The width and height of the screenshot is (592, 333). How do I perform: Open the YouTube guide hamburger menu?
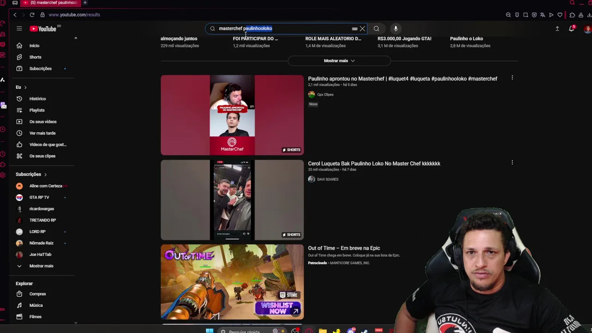(x=19, y=29)
